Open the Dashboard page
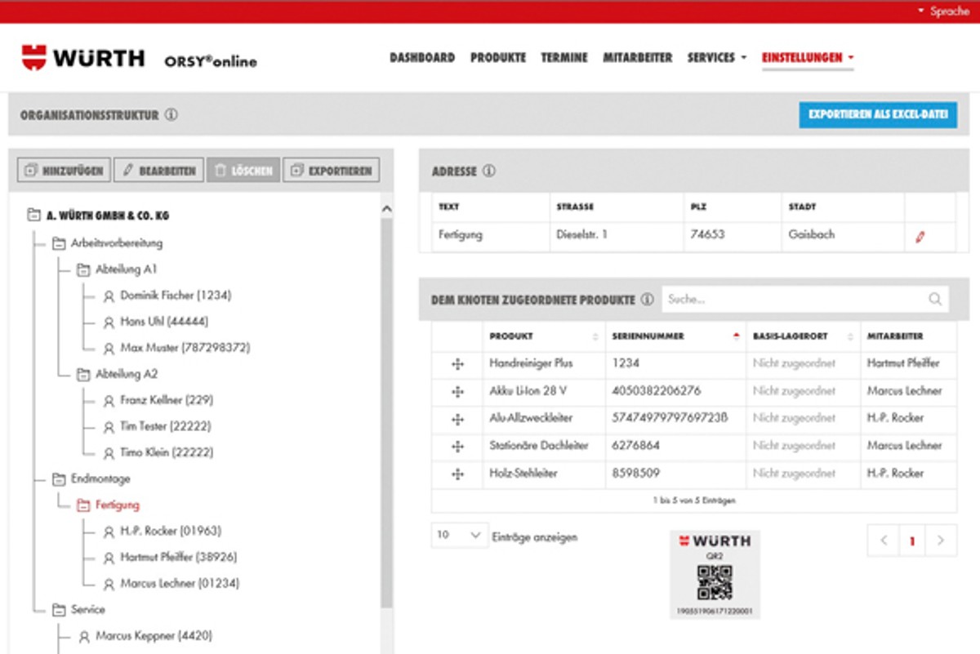The image size is (980, 654). (x=422, y=58)
